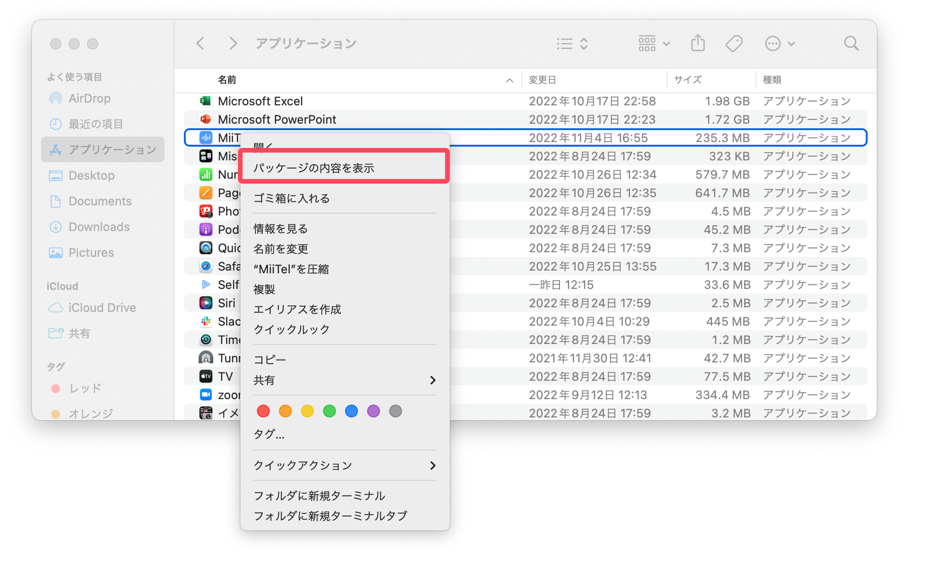Go forward with the right chevron
Image resolution: width=928 pixels, height=569 pixels.
pyautogui.click(x=234, y=43)
